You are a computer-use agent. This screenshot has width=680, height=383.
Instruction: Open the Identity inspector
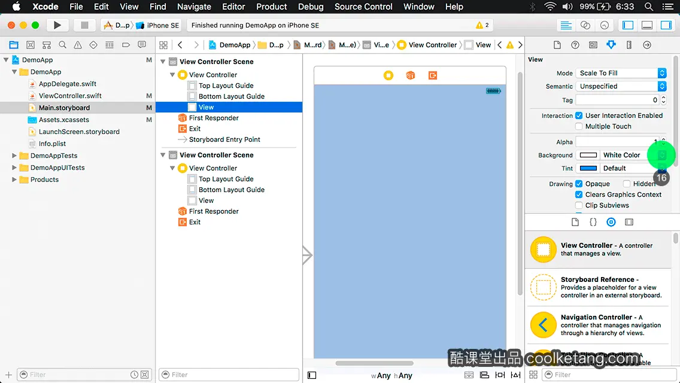(593, 45)
